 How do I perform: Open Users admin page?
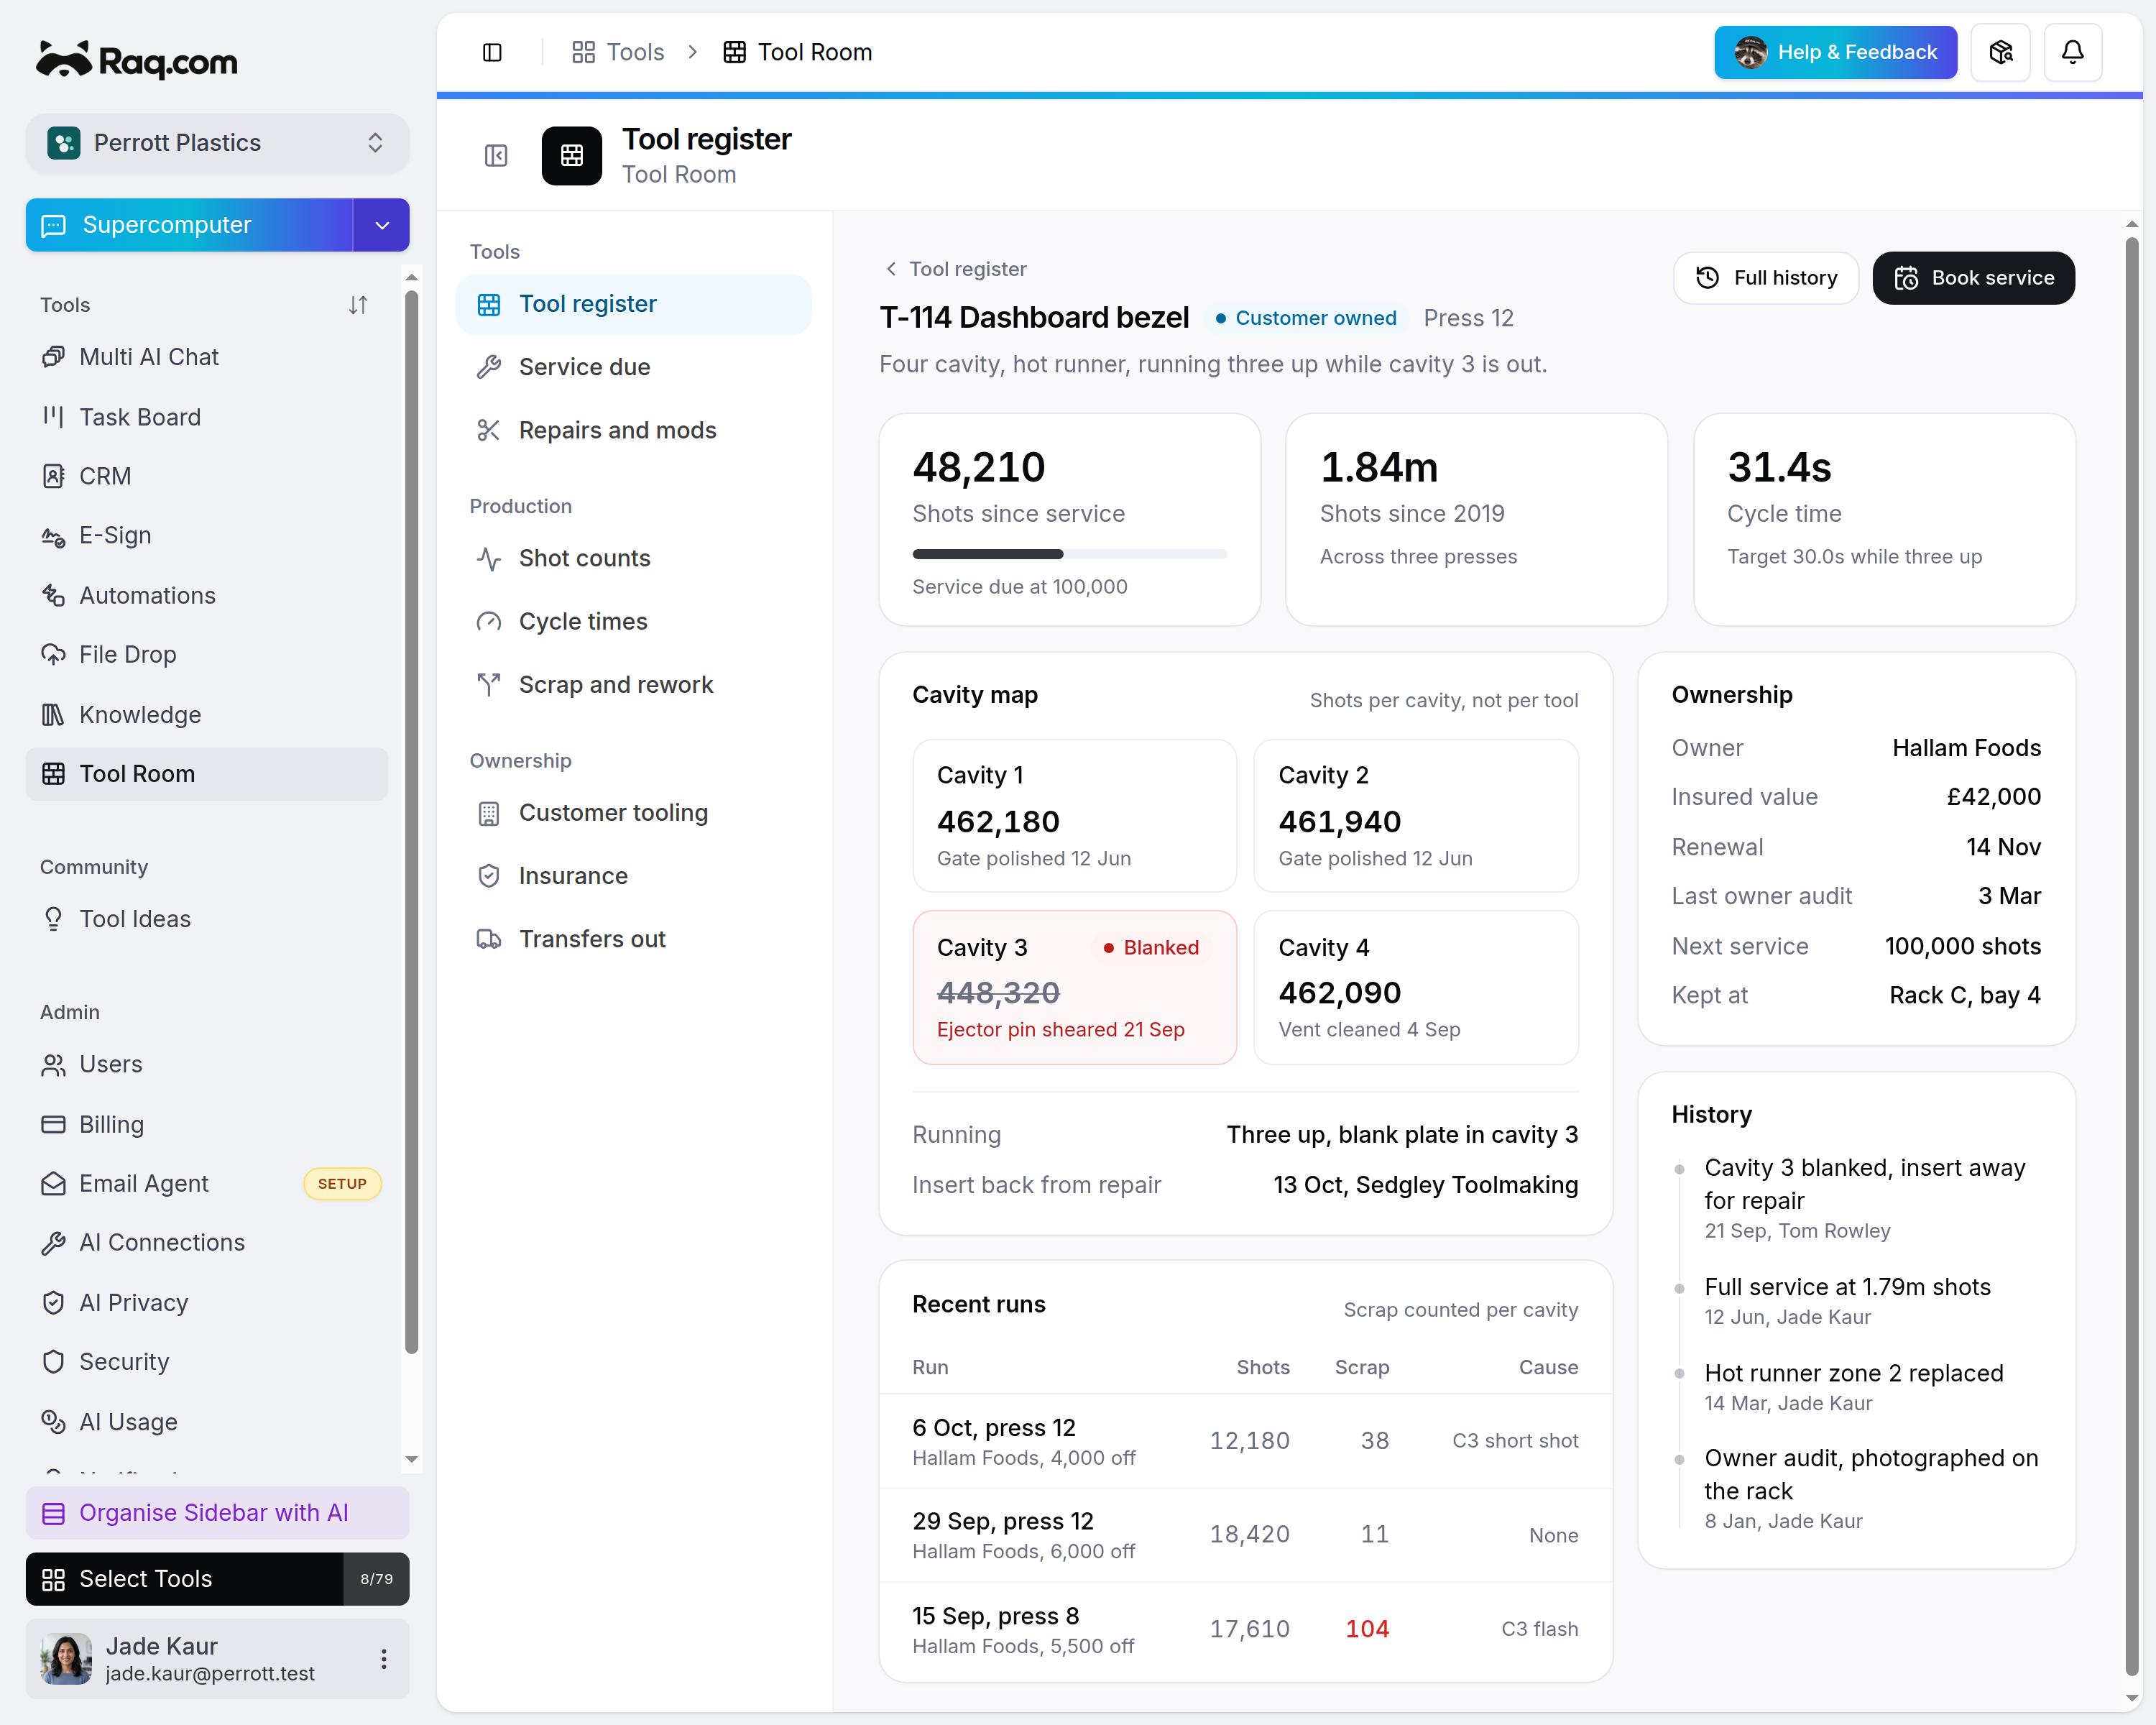point(207,1064)
